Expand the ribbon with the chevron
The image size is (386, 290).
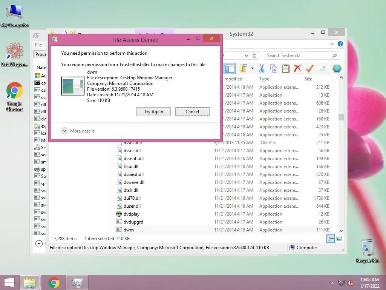point(332,44)
